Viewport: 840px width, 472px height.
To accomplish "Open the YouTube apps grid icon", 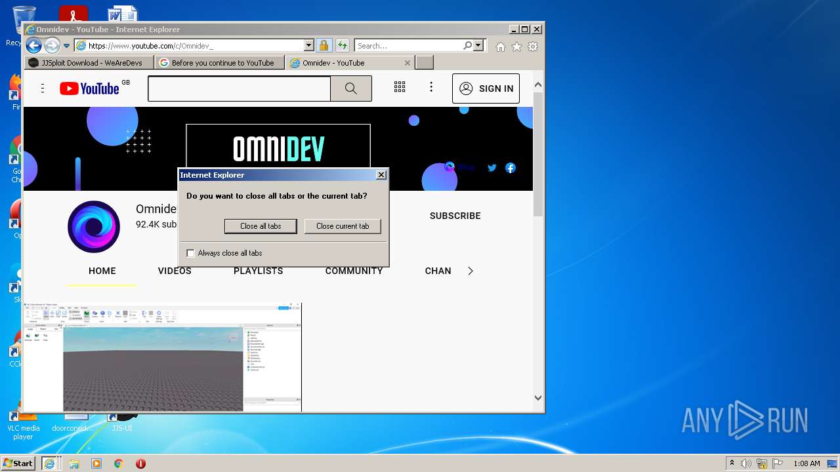I will pos(400,87).
